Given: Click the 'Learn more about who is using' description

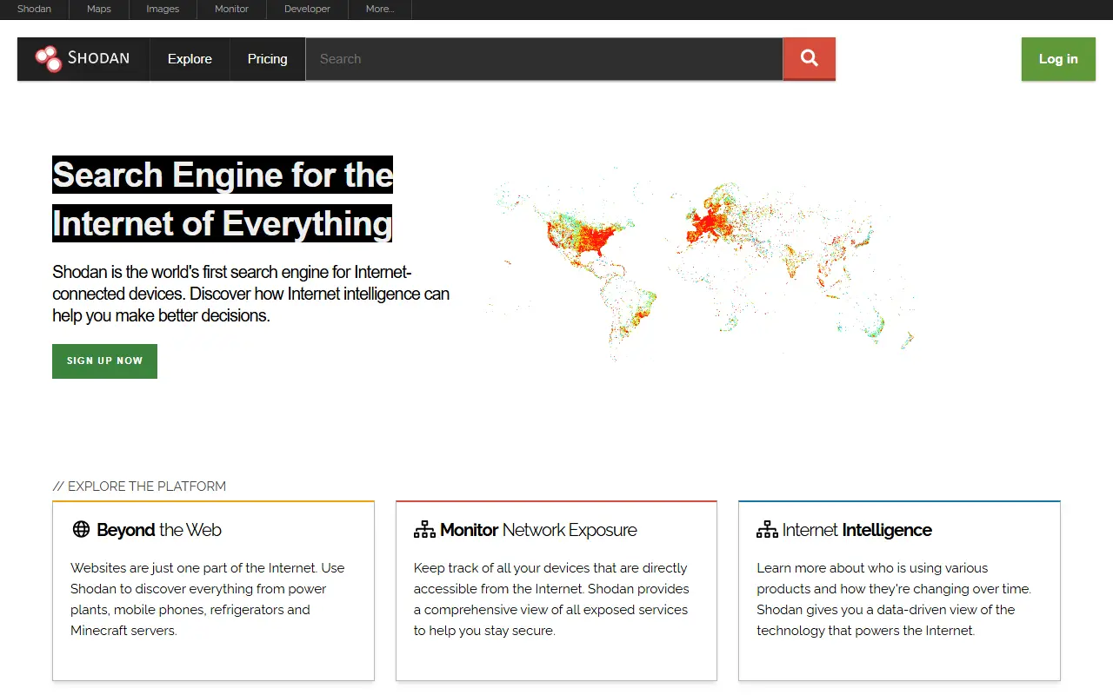Looking at the screenshot, I should coord(894,599).
